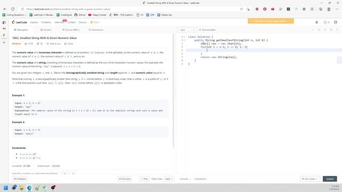Open the Problems nav item
Image resolution: width=342 pixels, height=192 pixels.
pyautogui.click(x=46, y=22)
